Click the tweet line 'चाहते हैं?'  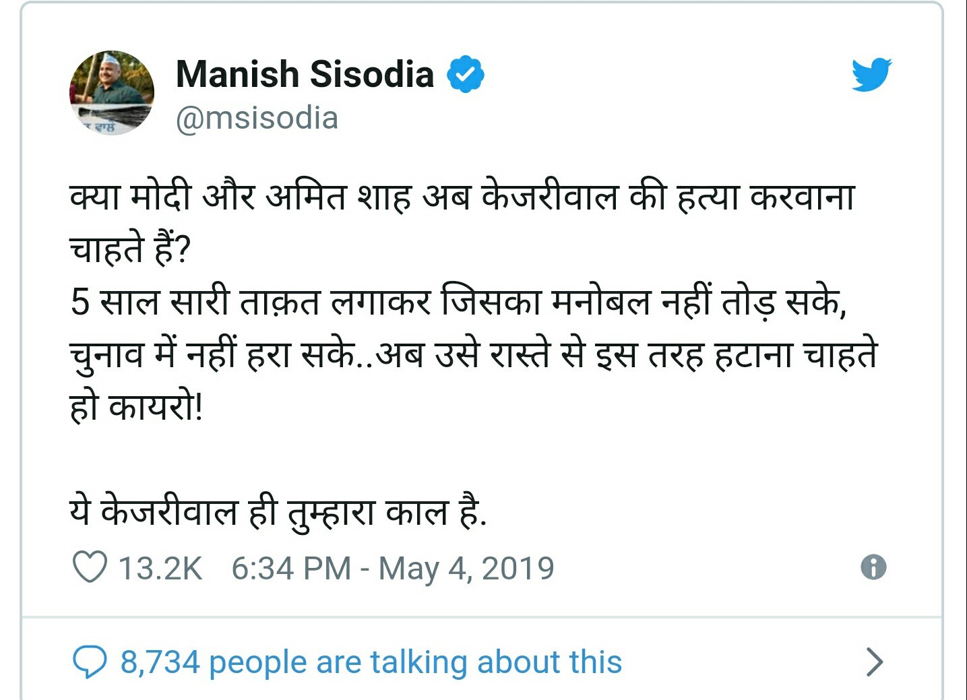click(130, 249)
